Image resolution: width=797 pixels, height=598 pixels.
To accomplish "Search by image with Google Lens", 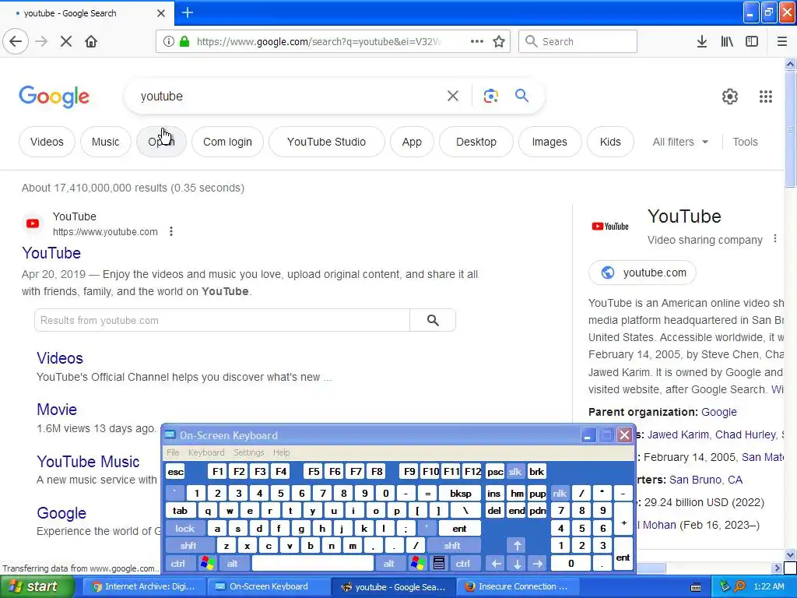I will (490, 96).
